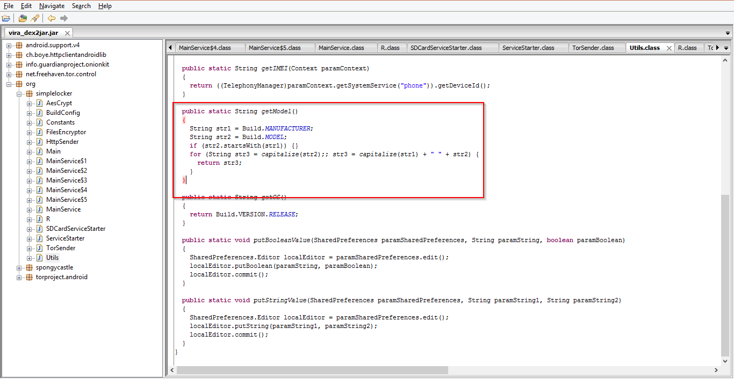Open the tab list dropdown menu
The image size is (734, 379).
[x=726, y=48]
